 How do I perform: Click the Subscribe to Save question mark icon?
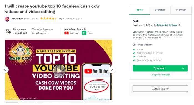click(180, 25)
